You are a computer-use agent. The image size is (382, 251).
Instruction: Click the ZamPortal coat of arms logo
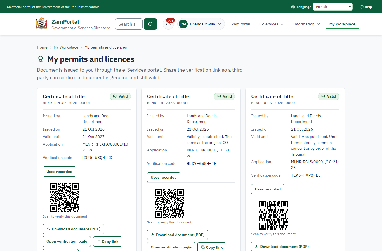(42, 24)
